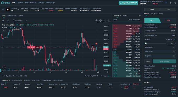Open chart settings gear icon
Image resolution: width=178 pixels, height=97 pixels.
click(x=101, y=21)
